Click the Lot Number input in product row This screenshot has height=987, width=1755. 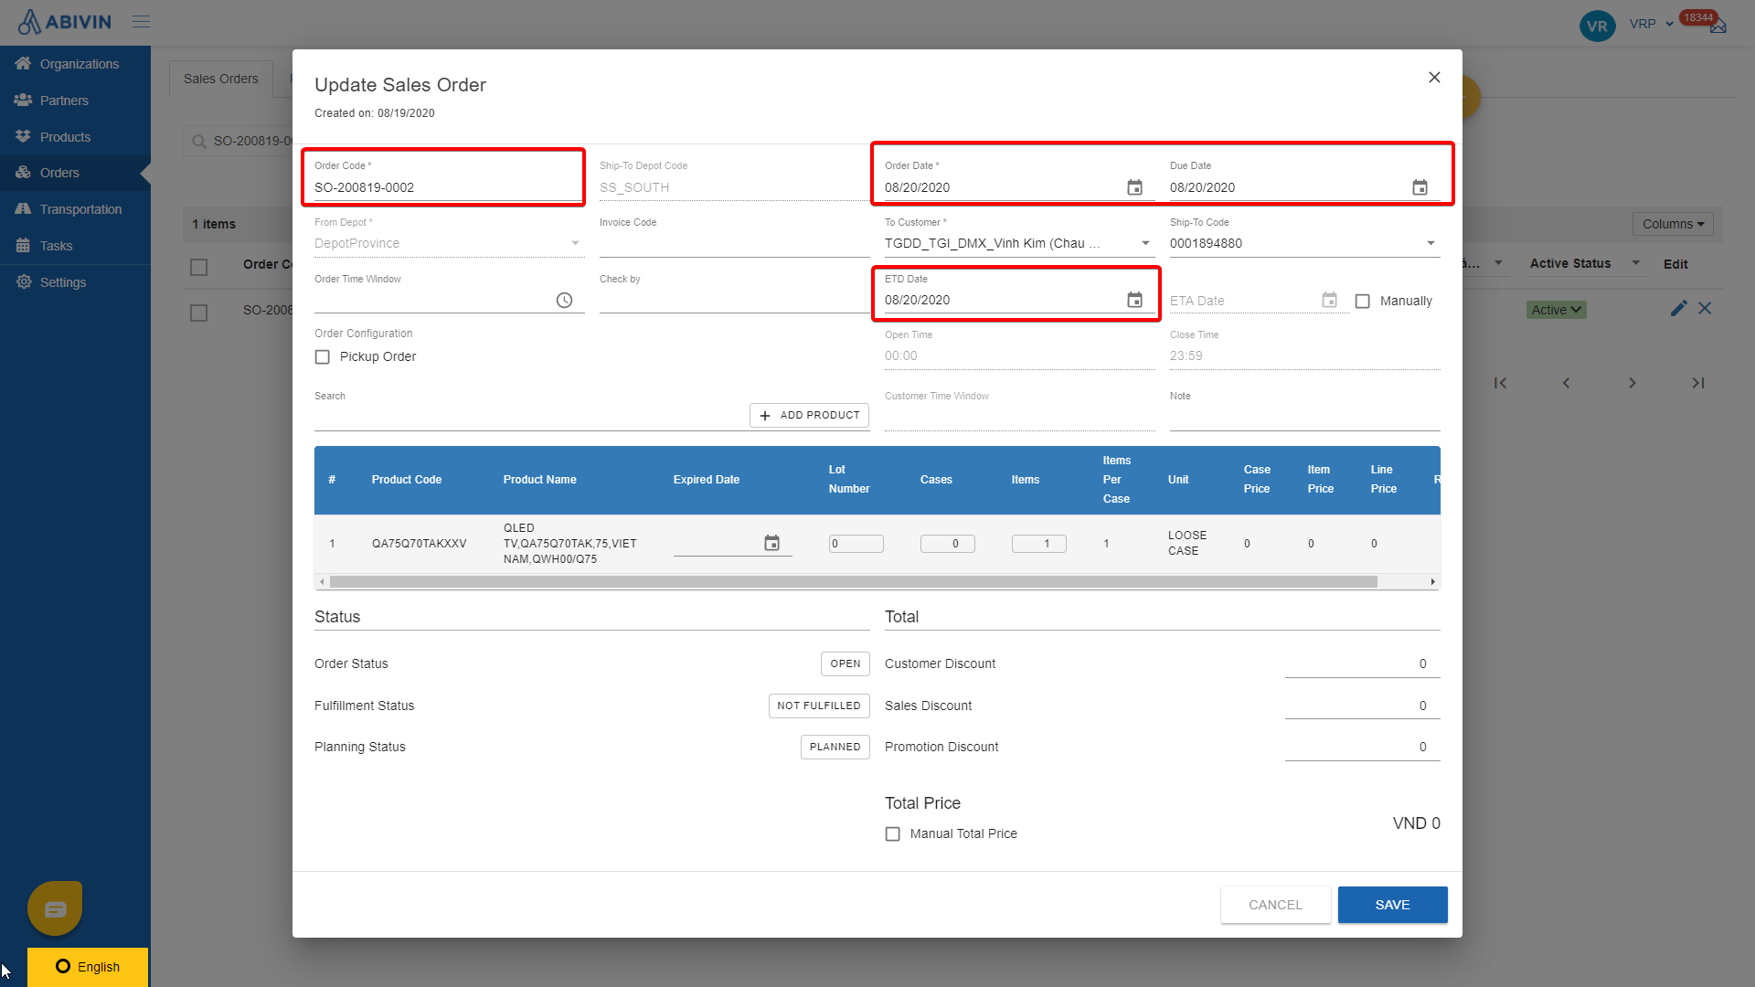tap(856, 543)
